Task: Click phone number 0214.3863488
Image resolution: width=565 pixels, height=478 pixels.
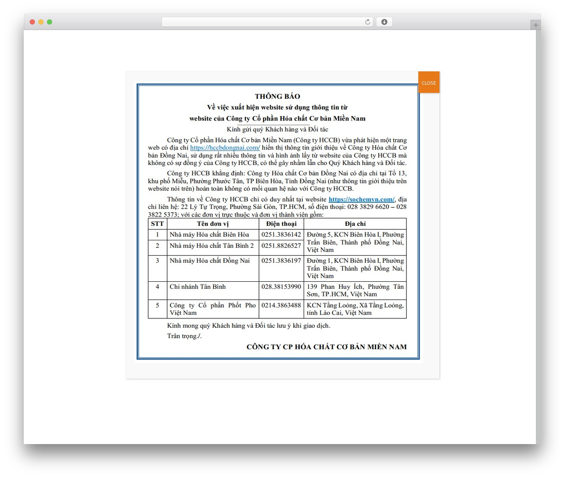Action: [x=281, y=305]
